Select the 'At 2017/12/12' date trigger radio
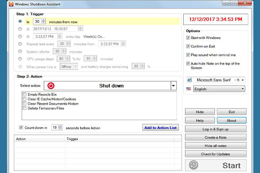The image size is (260, 173). click(x=20, y=29)
